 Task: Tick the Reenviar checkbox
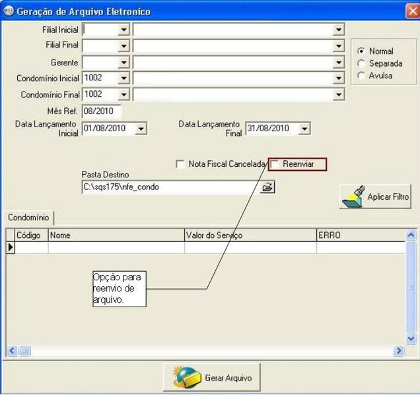click(275, 164)
